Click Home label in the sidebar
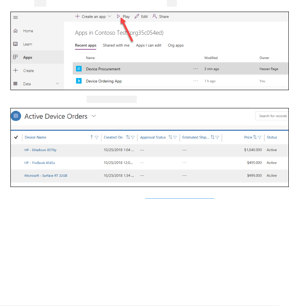The image size is (289, 306). point(28,31)
